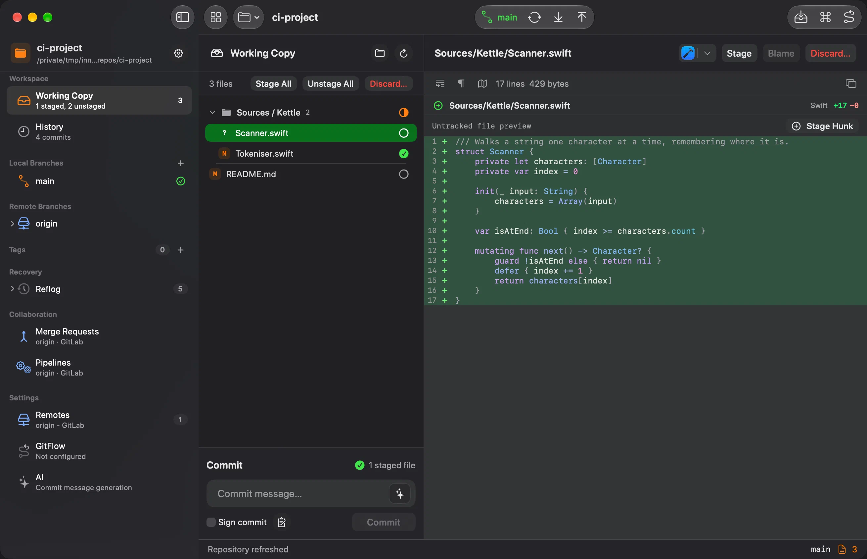Click the diff window overlay icon

coord(851,83)
